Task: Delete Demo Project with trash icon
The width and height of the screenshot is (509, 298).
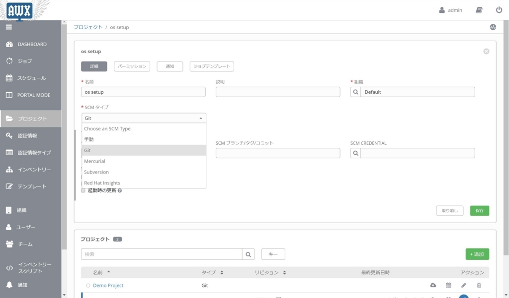Action: pyautogui.click(x=479, y=286)
